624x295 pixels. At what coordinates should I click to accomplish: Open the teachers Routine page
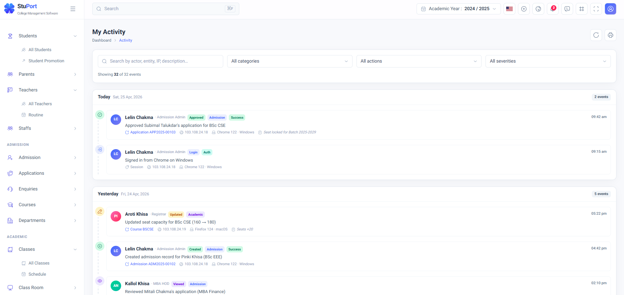point(36,115)
